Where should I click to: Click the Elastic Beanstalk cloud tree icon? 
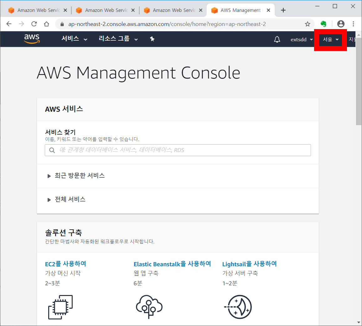click(x=149, y=307)
